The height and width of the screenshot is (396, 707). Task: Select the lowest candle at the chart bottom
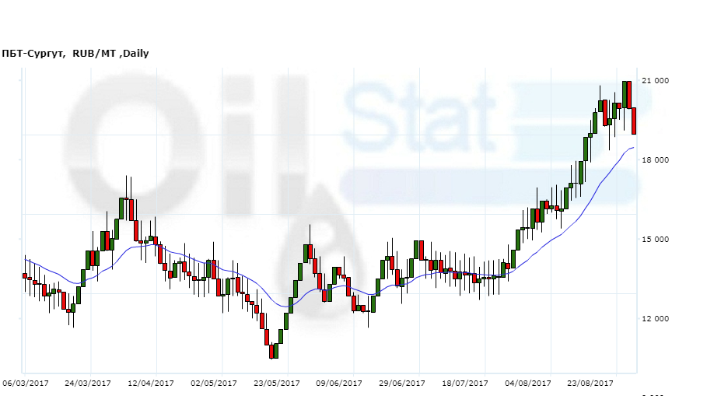(x=274, y=352)
